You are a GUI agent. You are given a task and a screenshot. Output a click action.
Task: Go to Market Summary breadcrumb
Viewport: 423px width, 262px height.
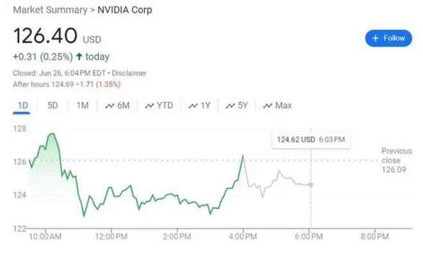50,10
